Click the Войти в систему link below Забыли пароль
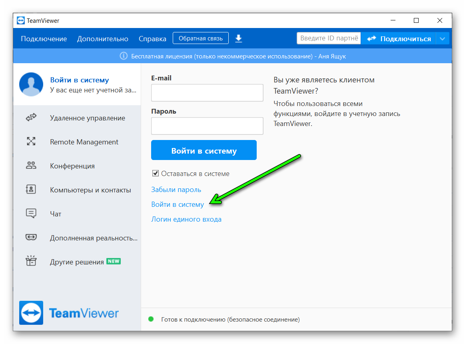Image resolution: width=465 pixels, height=344 pixels. tap(178, 204)
